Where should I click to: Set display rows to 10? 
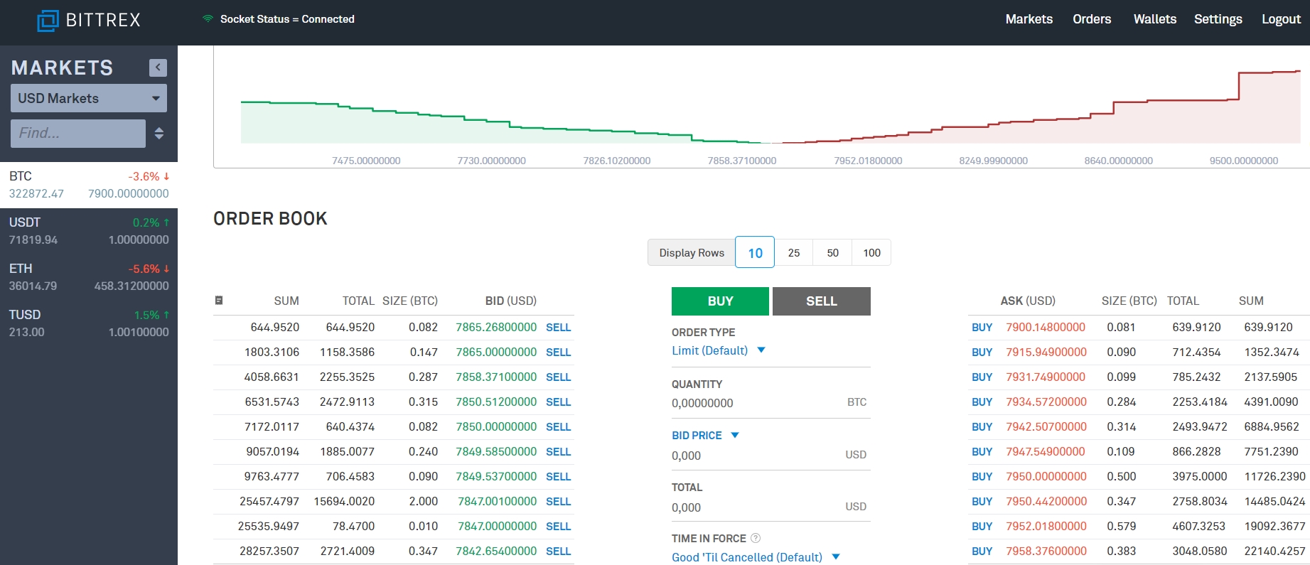click(x=755, y=252)
